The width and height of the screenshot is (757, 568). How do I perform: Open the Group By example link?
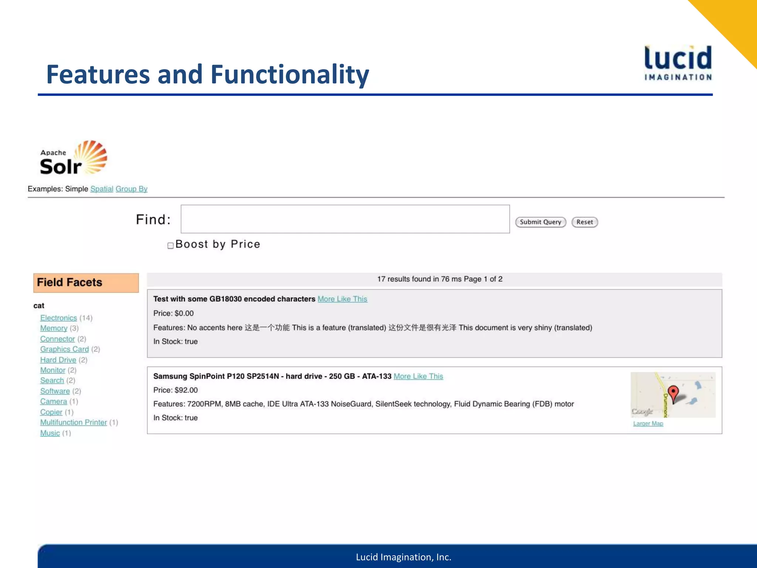click(131, 189)
